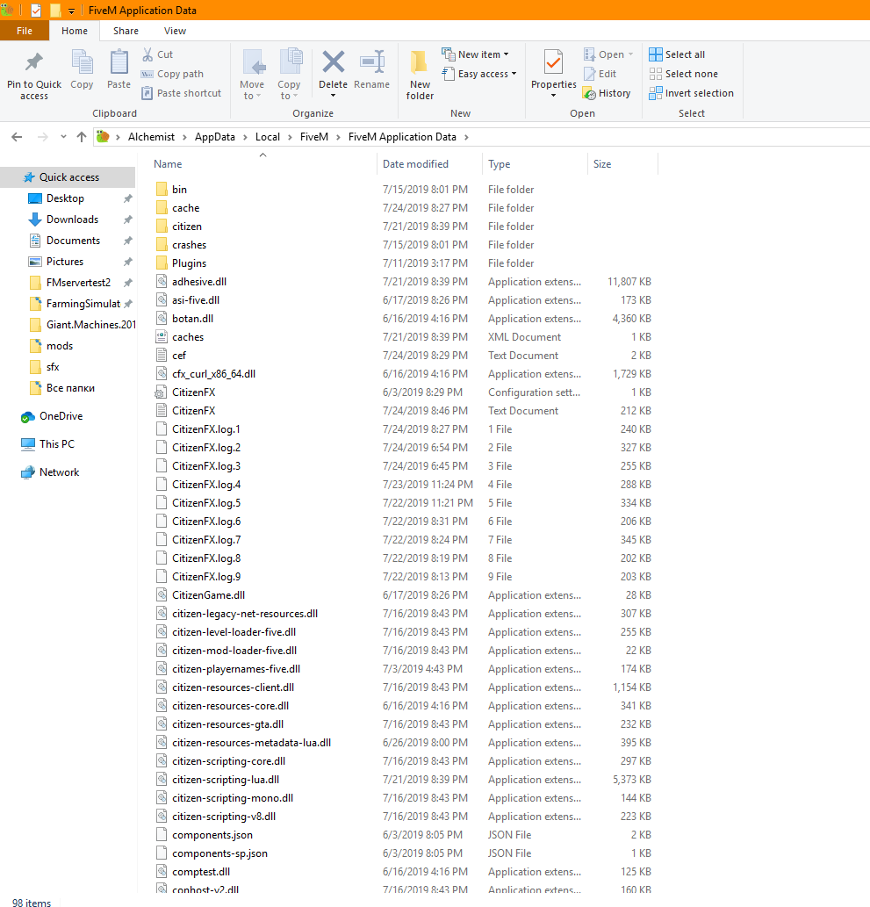Open FMservertest2 in Quick access
Image resolution: width=870 pixels, height=907 pixels.
(78, 283)
